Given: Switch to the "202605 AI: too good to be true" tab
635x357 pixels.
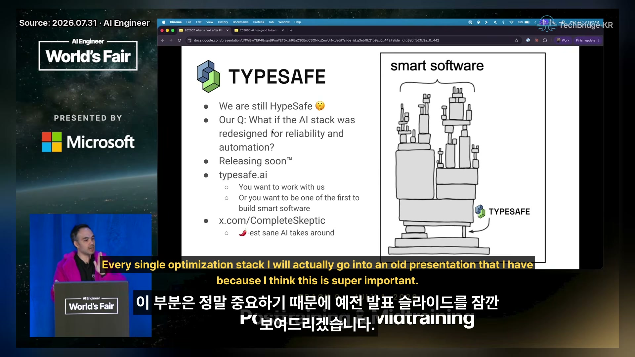Looking at the screenshot, I should [259, 30].
